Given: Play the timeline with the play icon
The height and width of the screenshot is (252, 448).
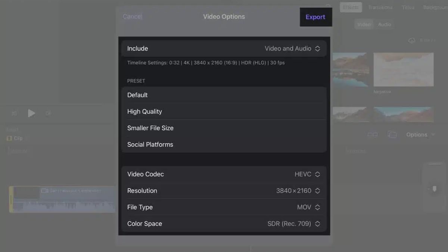Looking at the screenshot, I should 31,113.
